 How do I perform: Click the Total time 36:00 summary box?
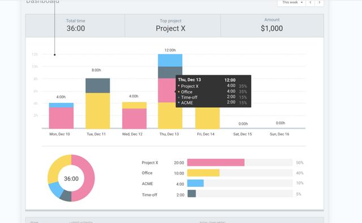click(75, 25)
